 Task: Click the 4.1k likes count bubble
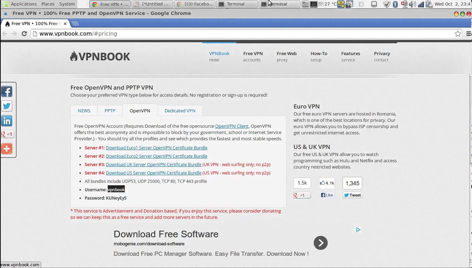point(327,183)
